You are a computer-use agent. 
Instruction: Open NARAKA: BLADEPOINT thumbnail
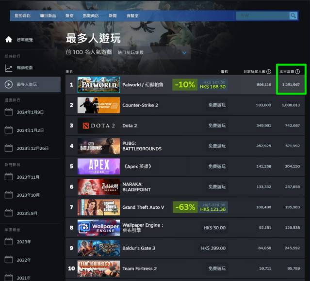98,187
